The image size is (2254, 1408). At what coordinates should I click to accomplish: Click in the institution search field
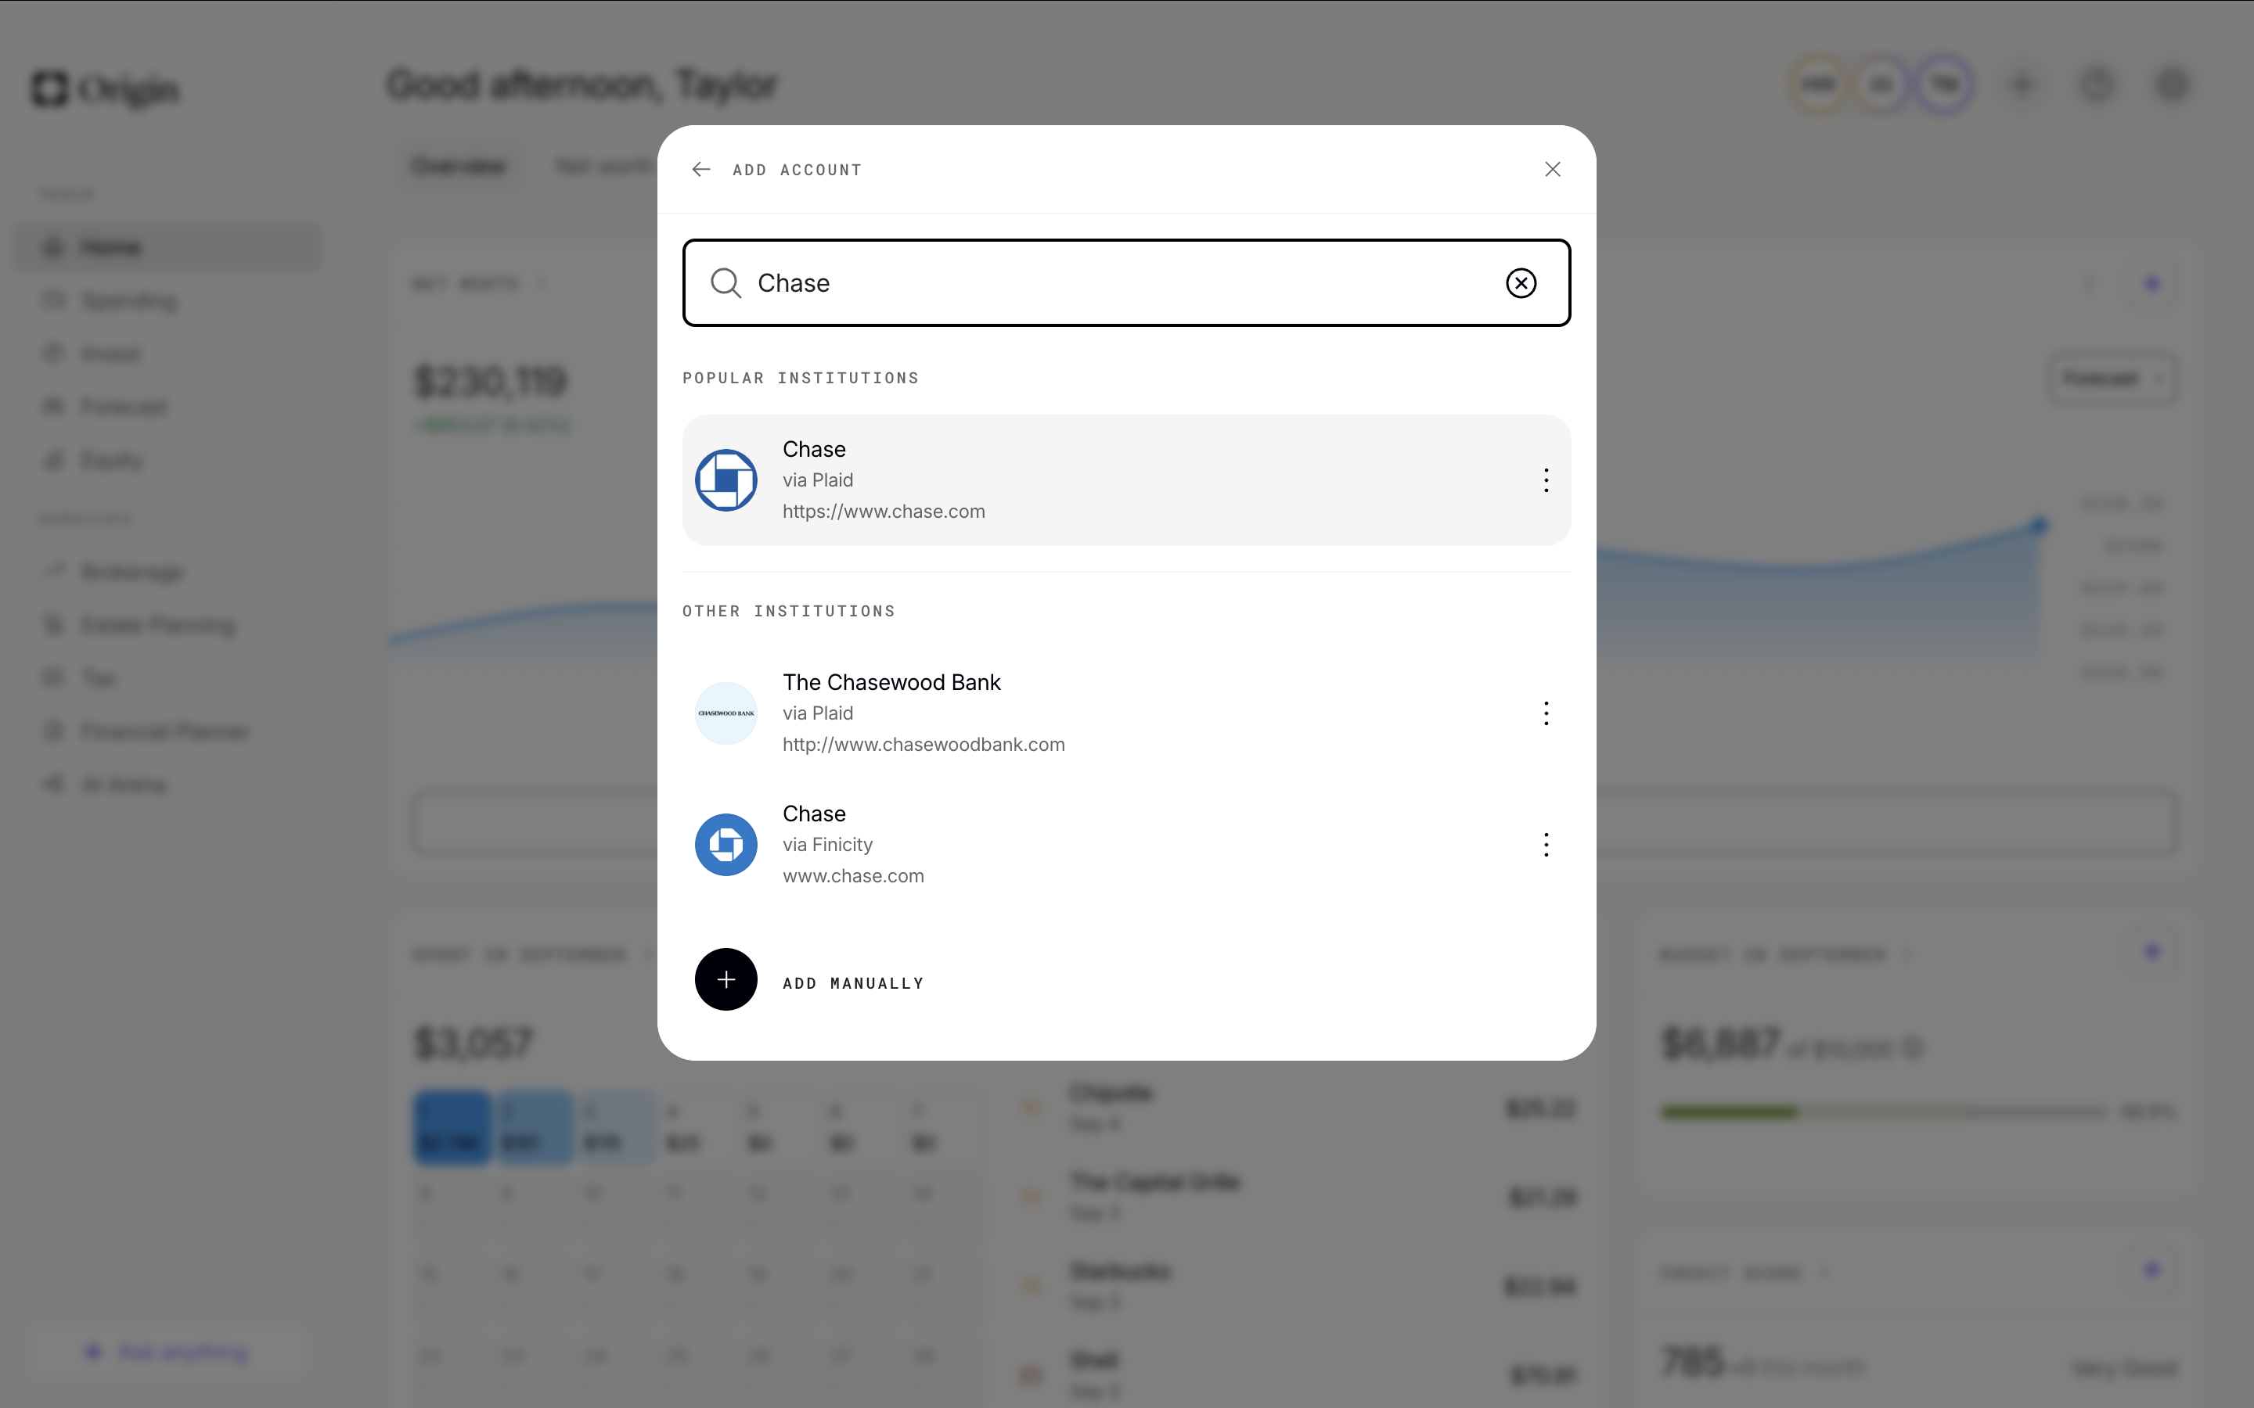[x=1118, y=283]
